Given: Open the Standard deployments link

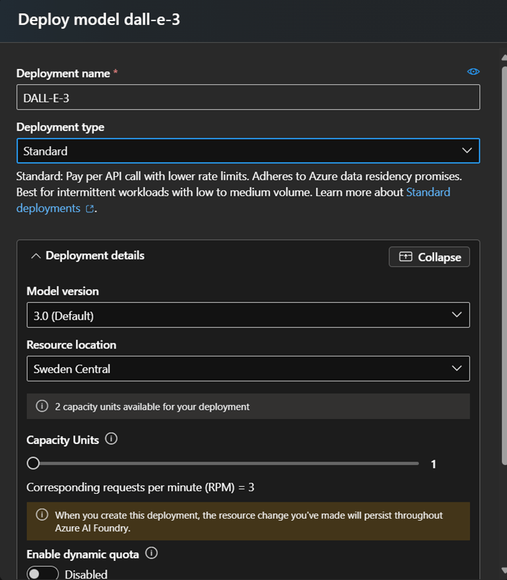Looking at the screenshot, I should [427, 192].
